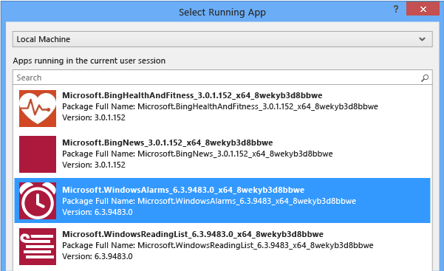Click Version 6.3.9483.0 under WindowsAlarms
This screenshot has height=271, width=444.
point(98,212)
